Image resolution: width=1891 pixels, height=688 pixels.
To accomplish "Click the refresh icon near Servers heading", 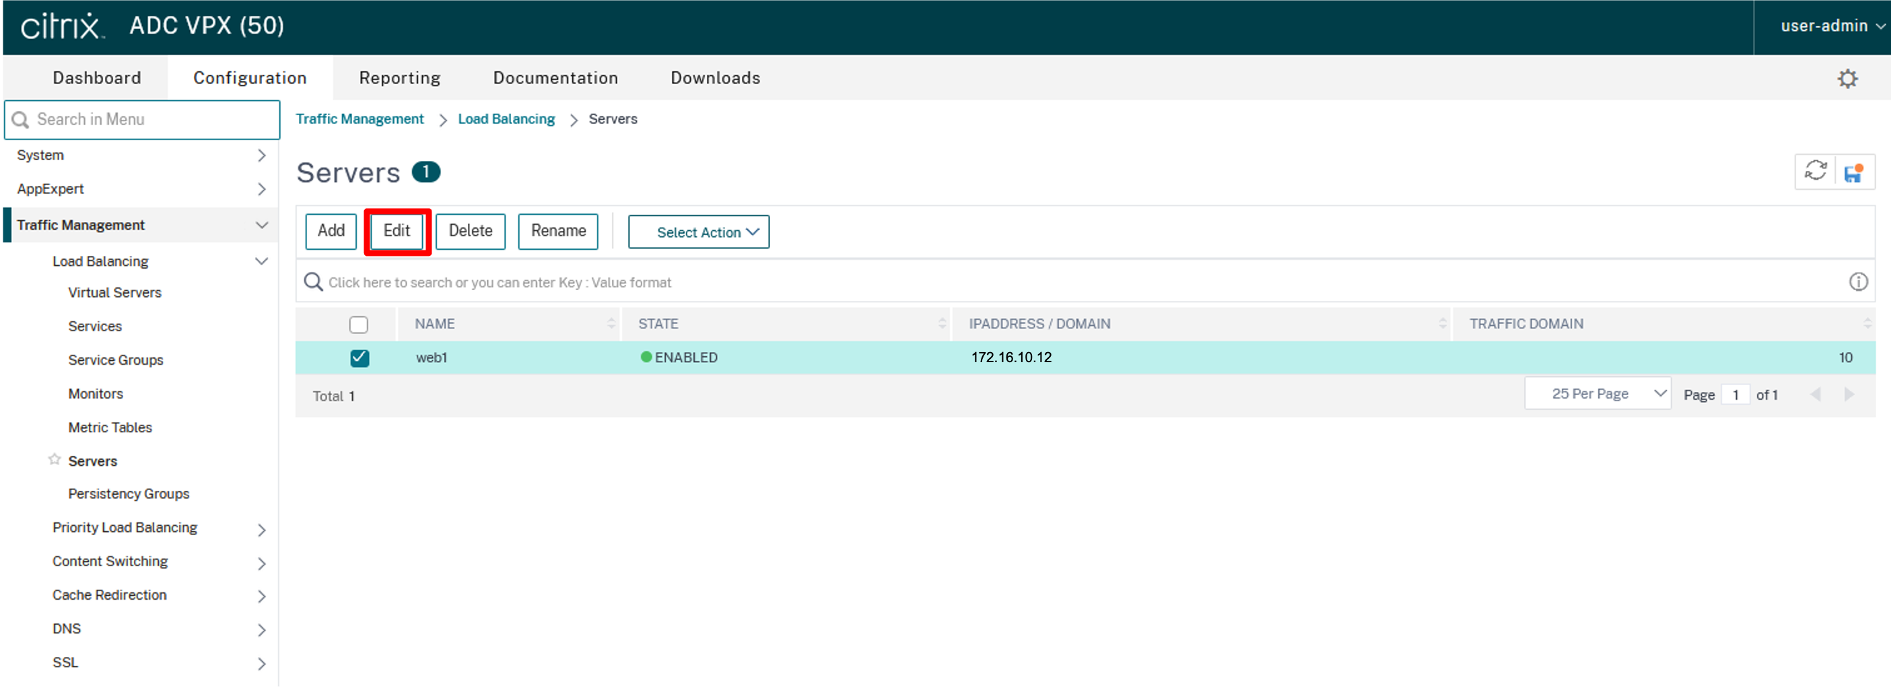I will (x=1815, y=171).
